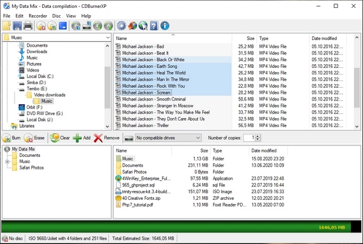
Task: Click the burn disc toolbar icon with green check
Action: click(x=52, y=25)
